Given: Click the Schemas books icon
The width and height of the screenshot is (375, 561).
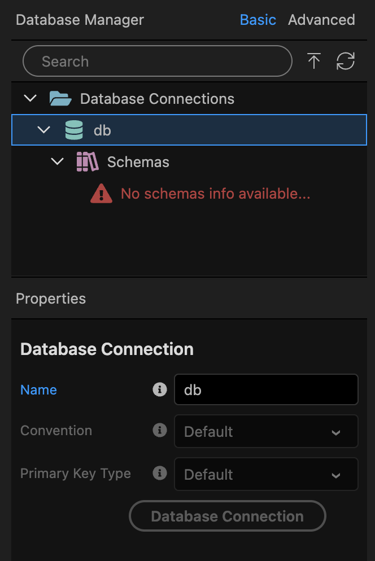Looking at the screenshot, I should (87, 162).
